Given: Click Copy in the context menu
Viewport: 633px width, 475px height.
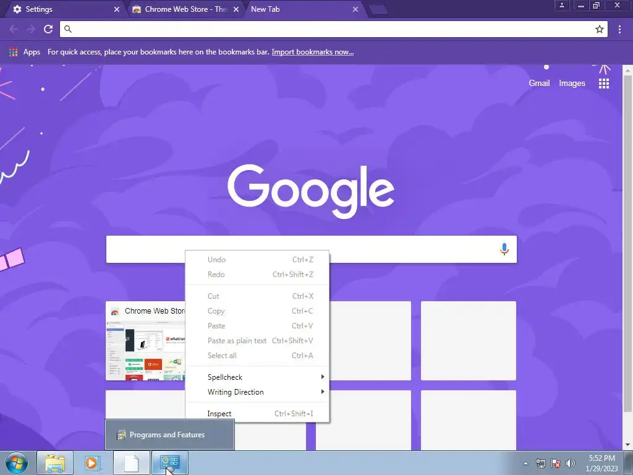Looking at the screenshot, I should [x=257, y=311].
